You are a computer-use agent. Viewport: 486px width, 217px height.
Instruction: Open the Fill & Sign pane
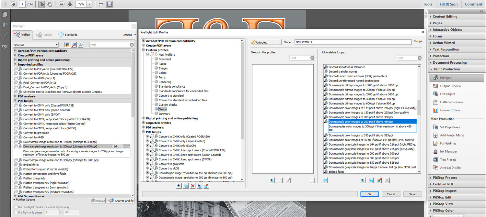click(448, 4)
